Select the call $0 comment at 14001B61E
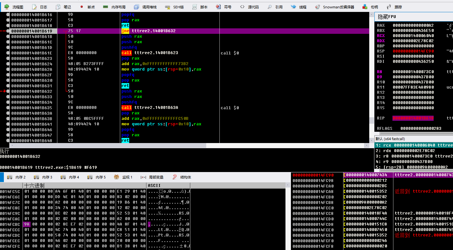 tap(230, 53)
